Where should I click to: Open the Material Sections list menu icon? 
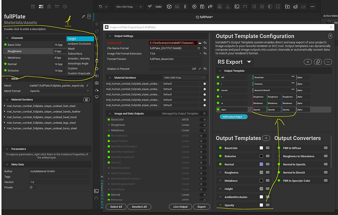[x=86, y=99]
